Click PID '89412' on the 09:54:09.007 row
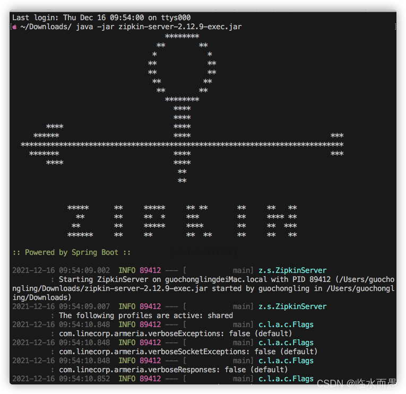406x394 pixels. 150,306
